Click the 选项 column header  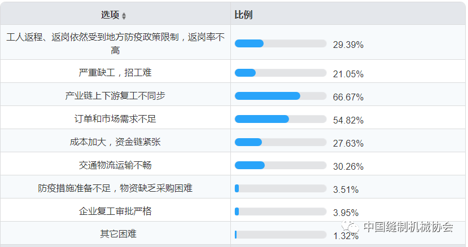point(110,15)
